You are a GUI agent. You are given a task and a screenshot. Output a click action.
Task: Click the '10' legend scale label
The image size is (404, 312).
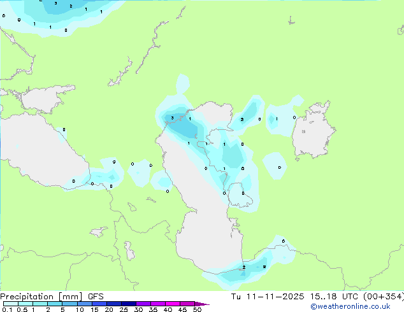click(80, 309)
